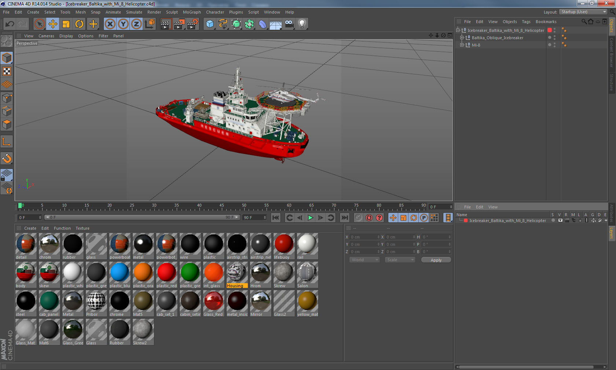Activate the Scale tool
Image resolution: width=616 pixels, height=370 pixels.
(x=66, y=24)
